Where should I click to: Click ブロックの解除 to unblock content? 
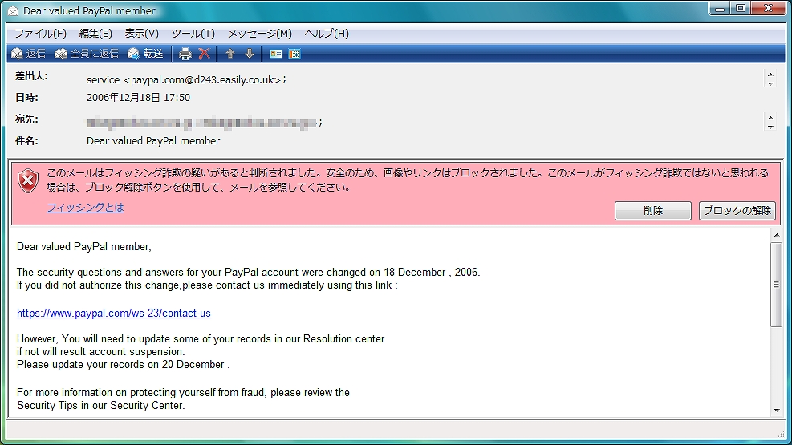(x=737, y=210)
